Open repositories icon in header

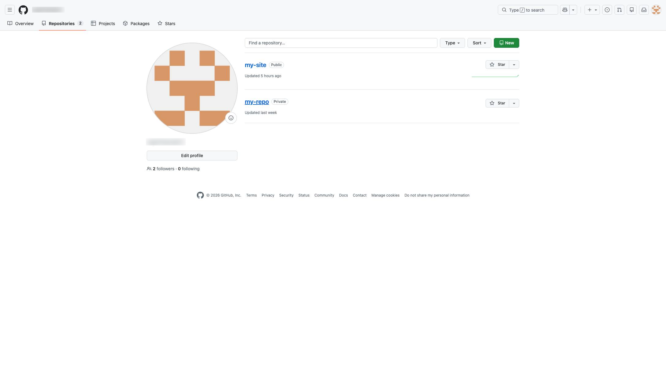[632, 10]
